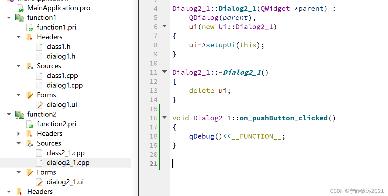The height and width of the screenshot is (196, 388).
Task: Collapse the bottom Headers node
Action: (9, 191)
